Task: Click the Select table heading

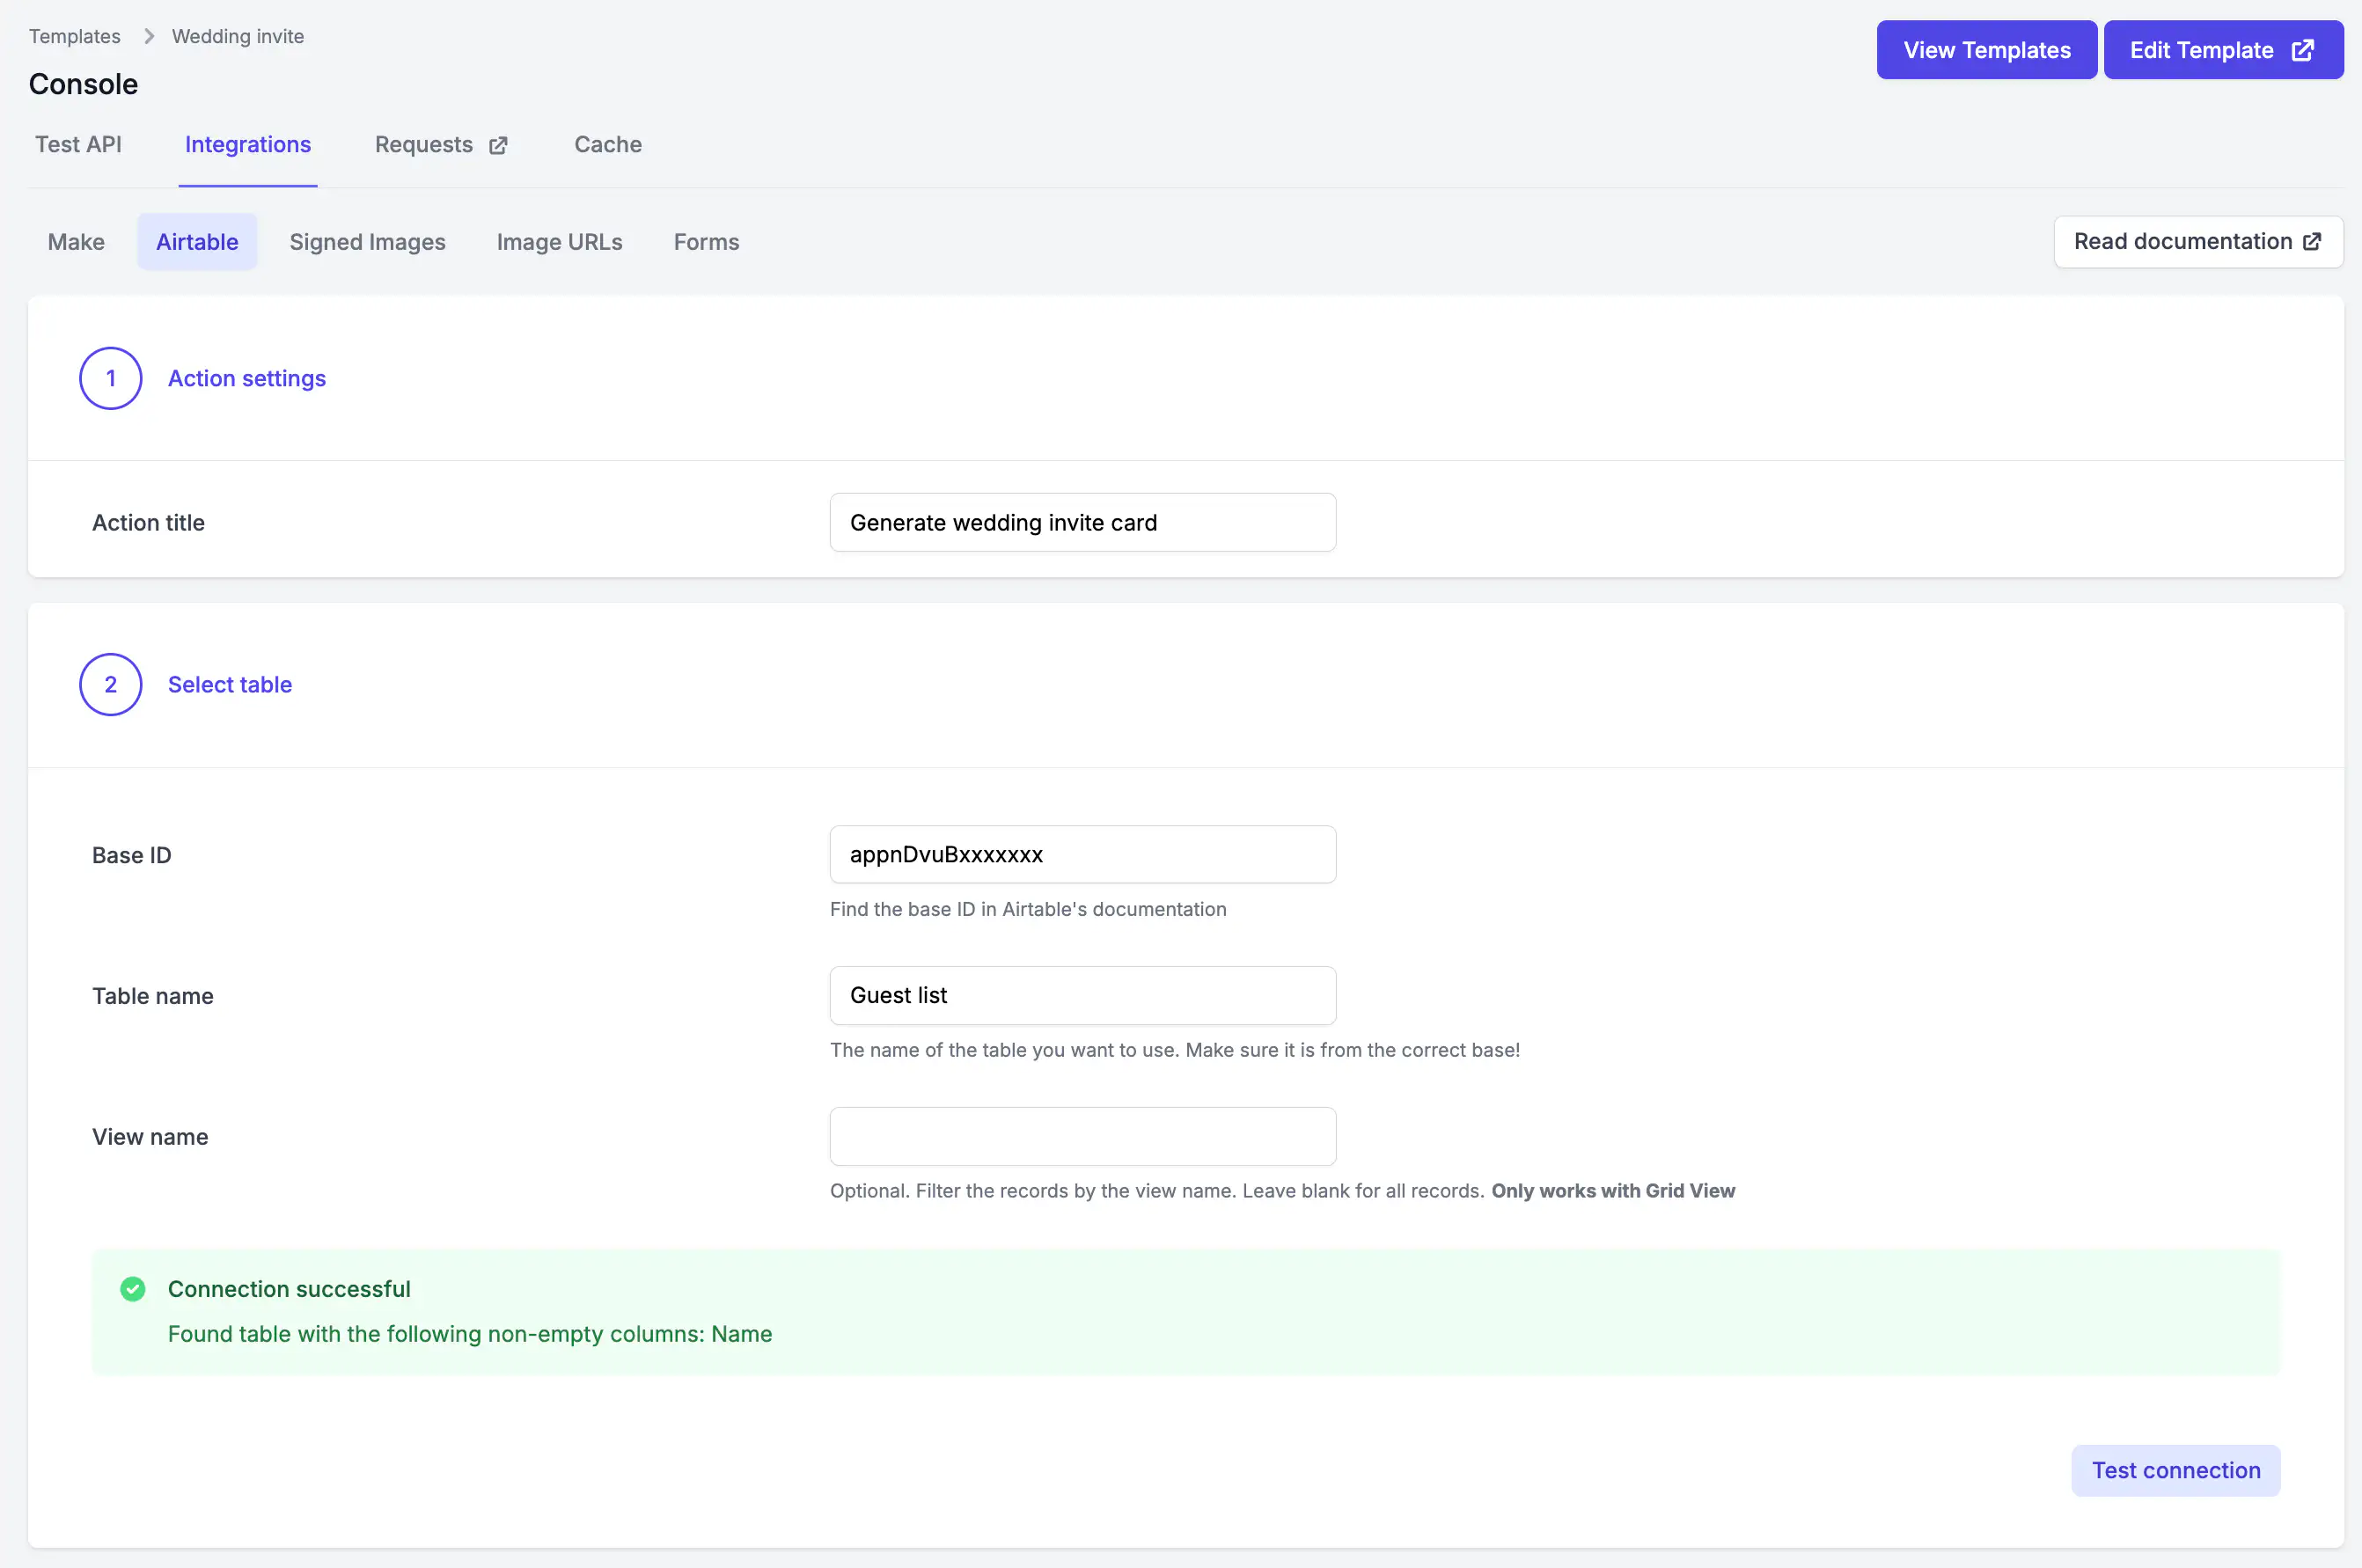Action: [230, 684]
